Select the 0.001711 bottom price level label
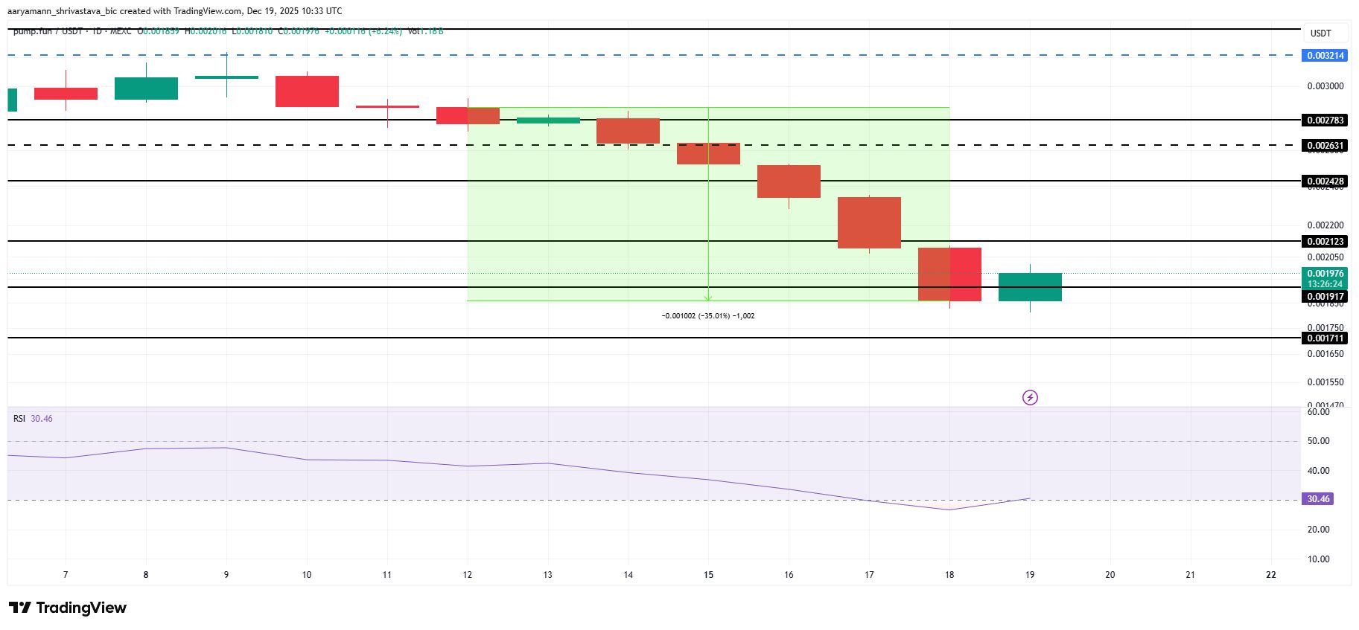1359x630 pixels. [x=1325, y=338]
